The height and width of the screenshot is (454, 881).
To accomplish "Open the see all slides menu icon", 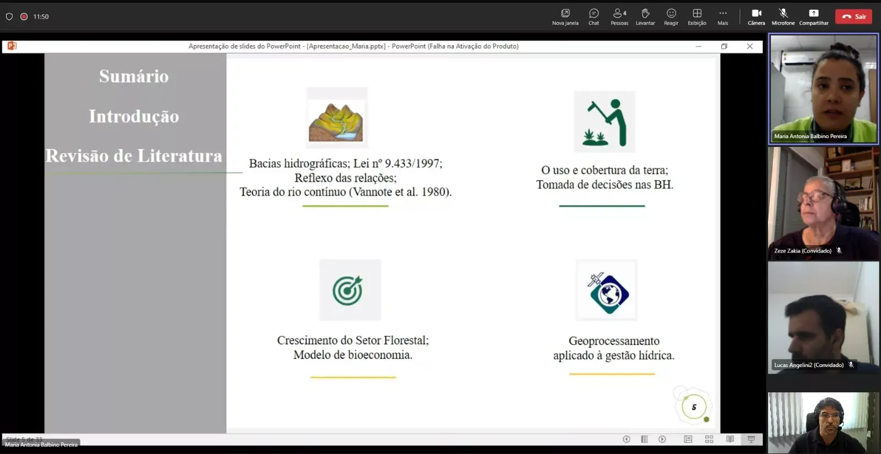I will (644, 439).
